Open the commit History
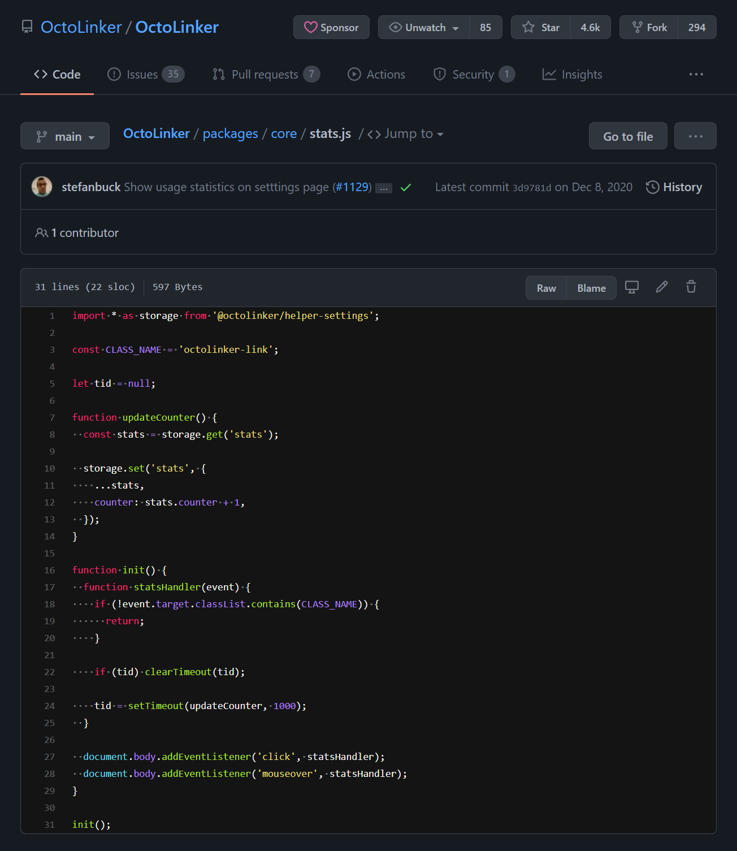 [674, 187]
